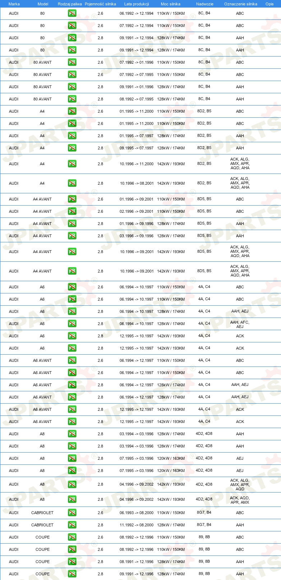The image size is (281, 580).
Task: Click the Lata produkcji column header
Action: (137, 4)
